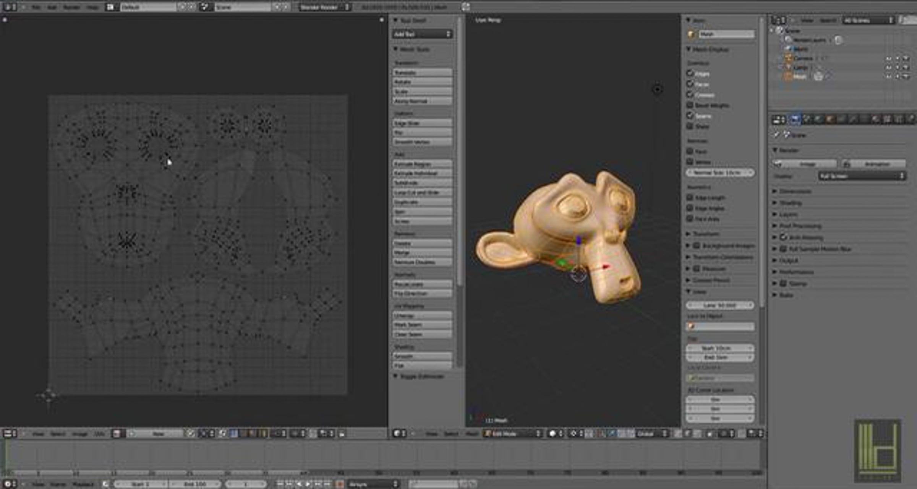
Task: Disable the Edges overlay checkbox
Action: click(x=690, y=73)
